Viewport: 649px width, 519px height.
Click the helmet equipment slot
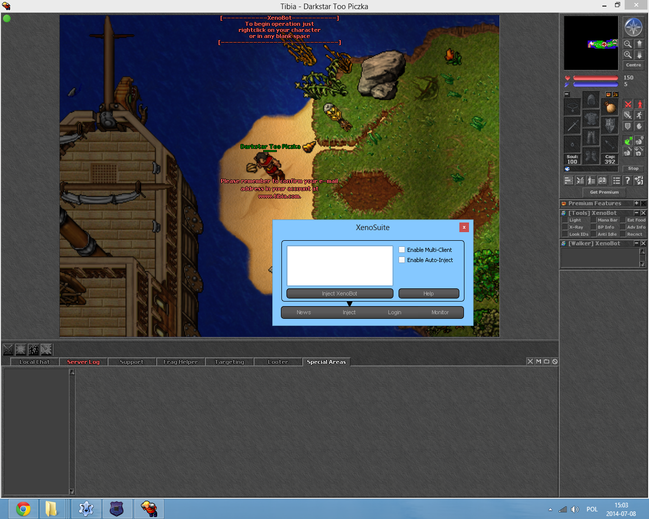pyautogui.click(x=591, y=100)
